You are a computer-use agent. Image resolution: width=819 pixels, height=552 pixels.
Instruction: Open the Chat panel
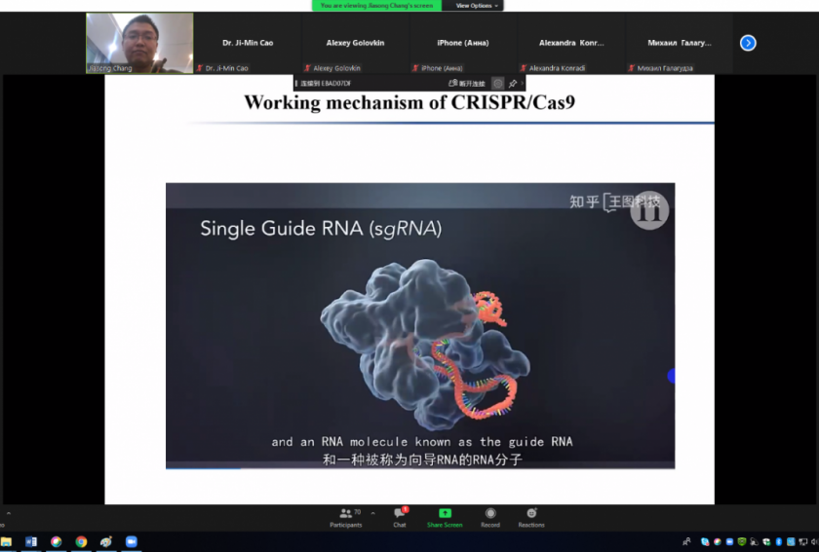coord(399,517)
